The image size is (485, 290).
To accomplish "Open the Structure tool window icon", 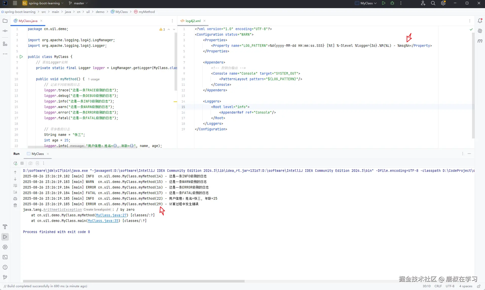I will pyautogui.click(x=5, y=44).
